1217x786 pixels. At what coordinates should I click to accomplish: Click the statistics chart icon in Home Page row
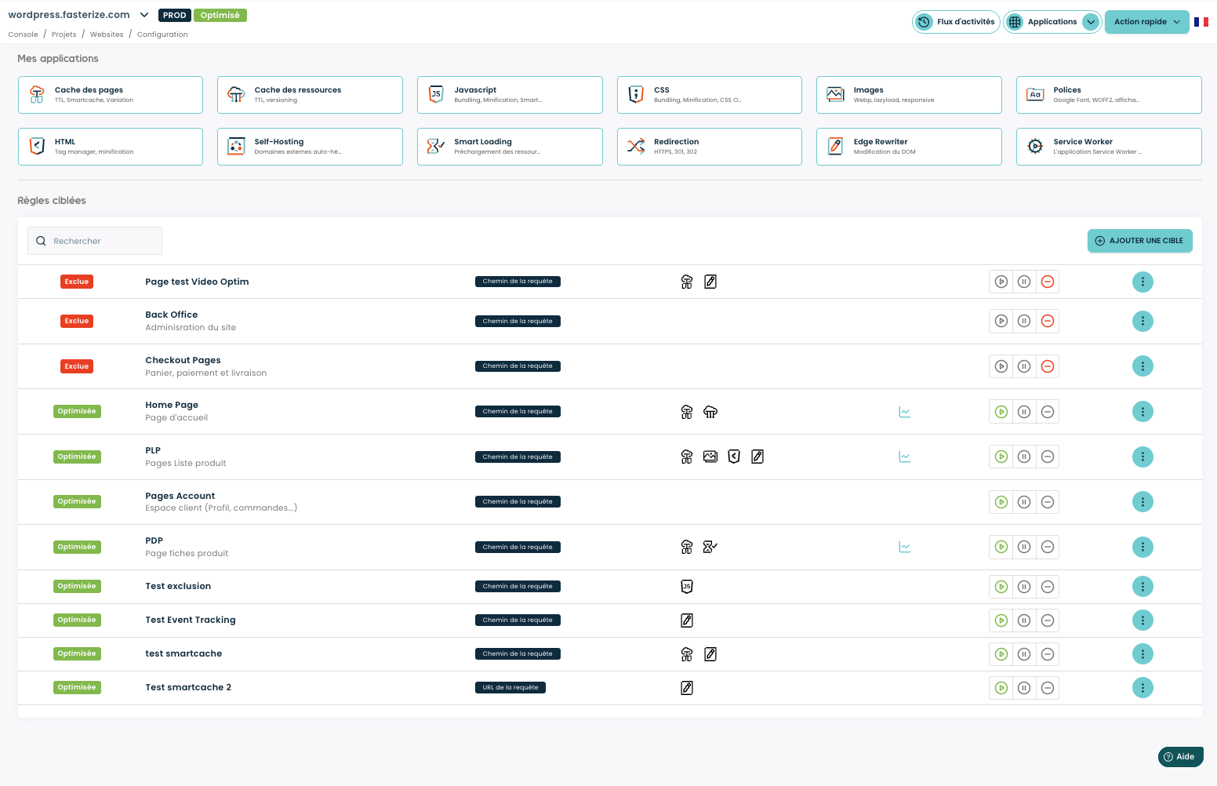click(905, 412)
